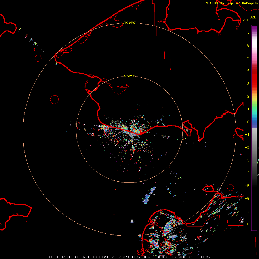Click the '-3' value on color scale
Screen dimensions: 259x259
point(247,160)
